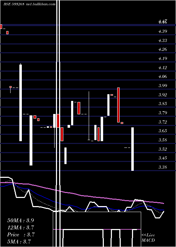176x247 pixels.
Task: Select the 3.52 price axis label
Action: click(x=163, y=149)
